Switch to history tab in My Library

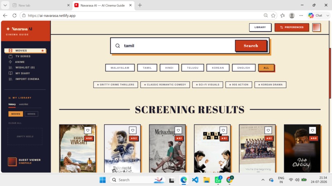[x=12, y=104]
